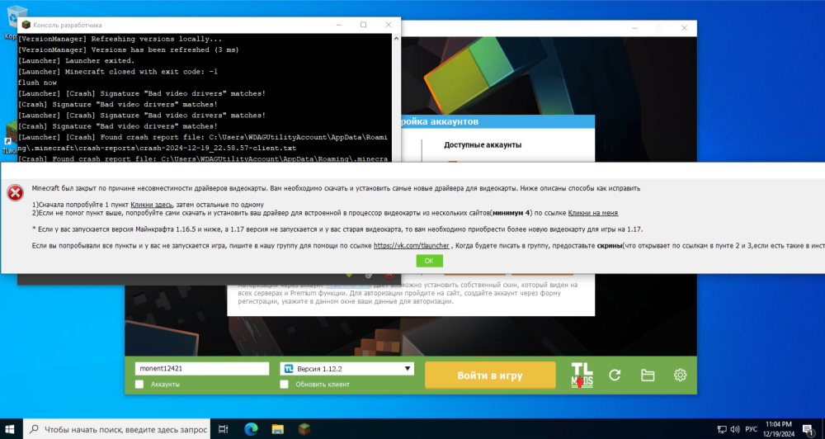This screenshot has height=439, width=825.
Task: Open the 'Кликни здесь' link in step 1
Action: pyautogui.click(x=152, y=205)
